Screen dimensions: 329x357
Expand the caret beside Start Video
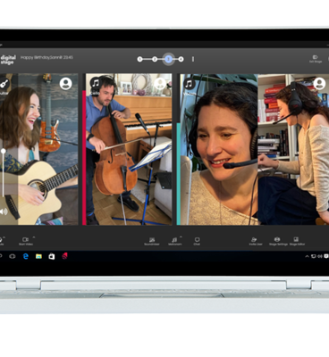34,237
